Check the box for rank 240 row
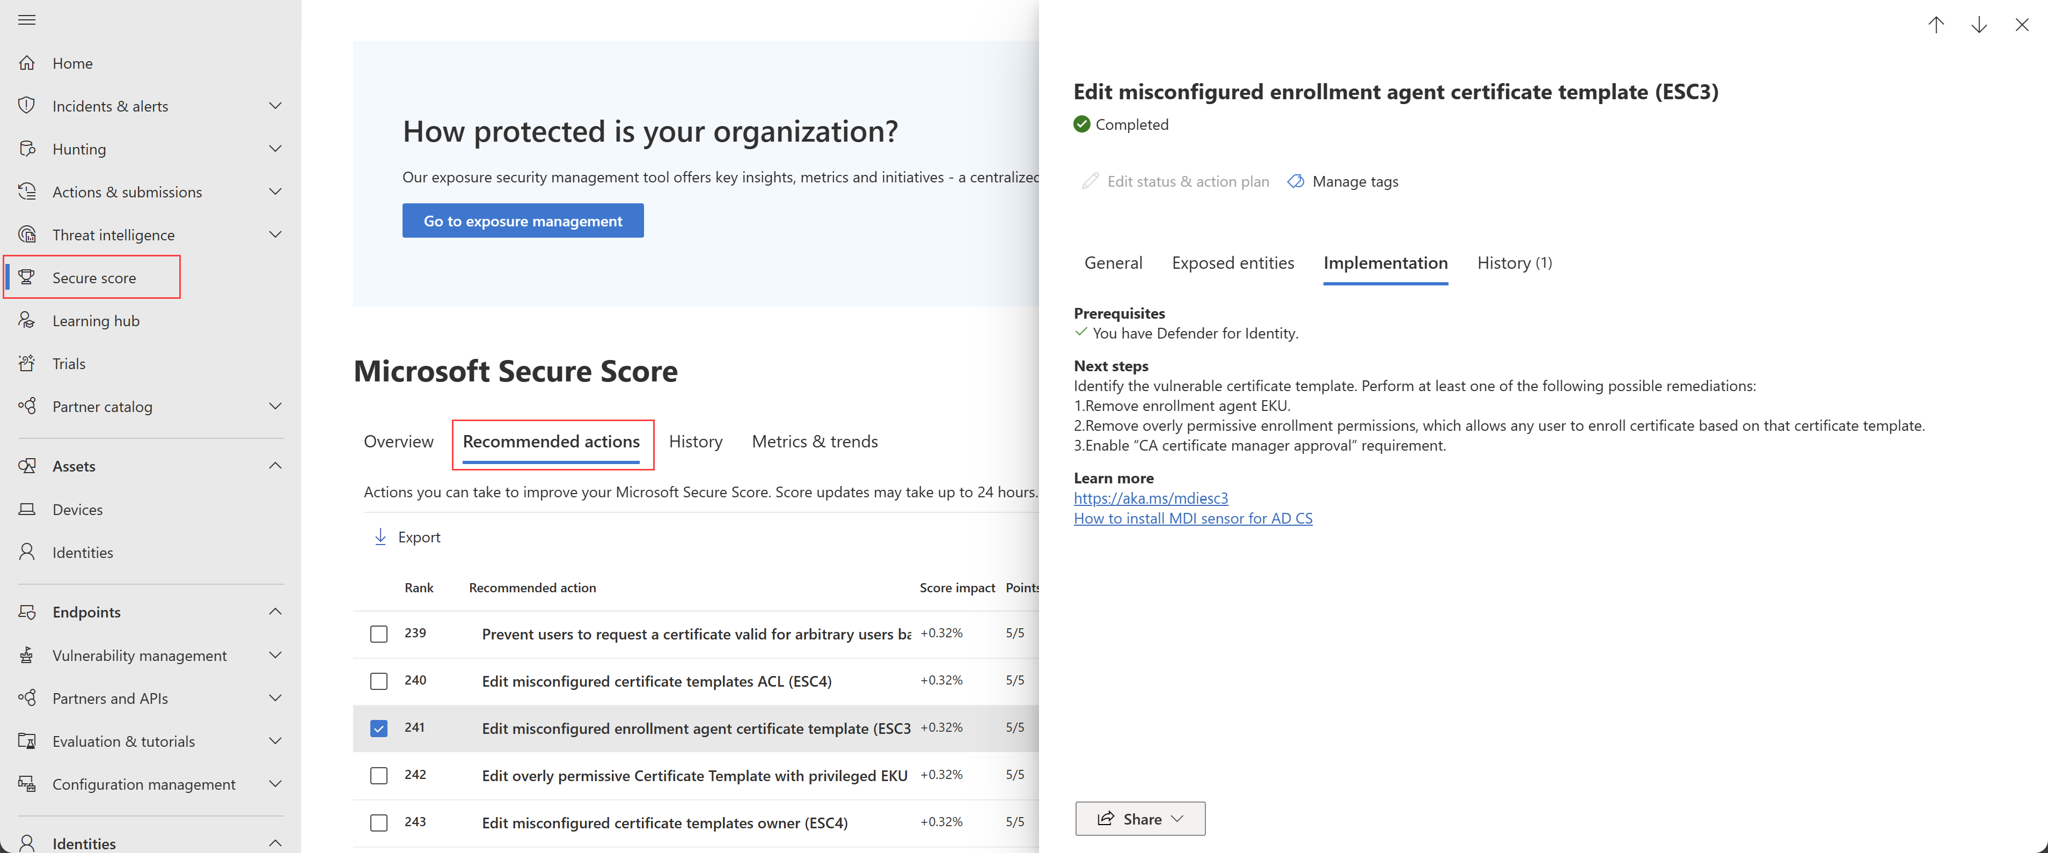The image size is (2048, 853). tap(378, 681)
